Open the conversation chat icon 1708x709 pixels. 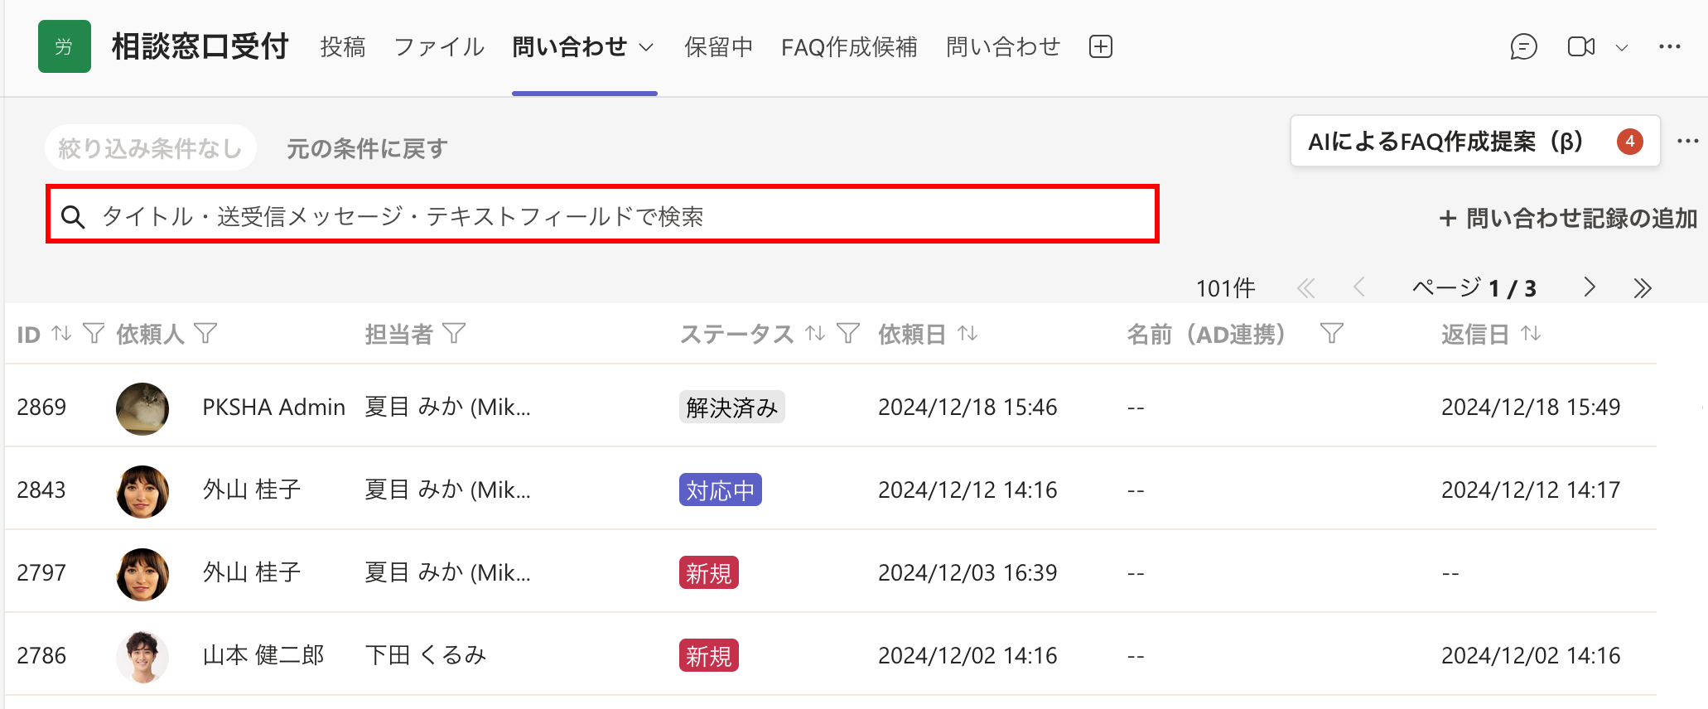1523,46
